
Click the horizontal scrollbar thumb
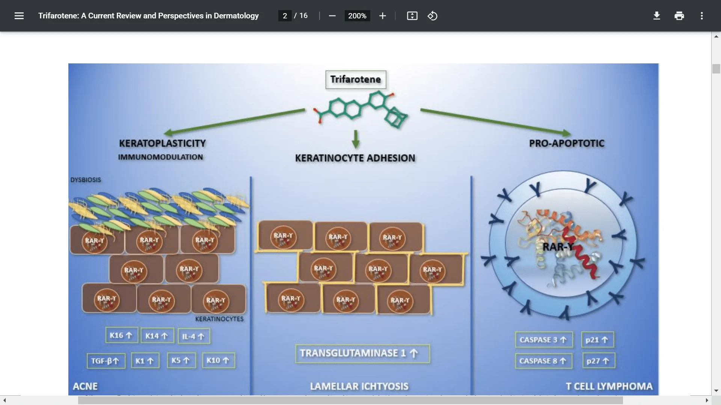click(350, 400)
